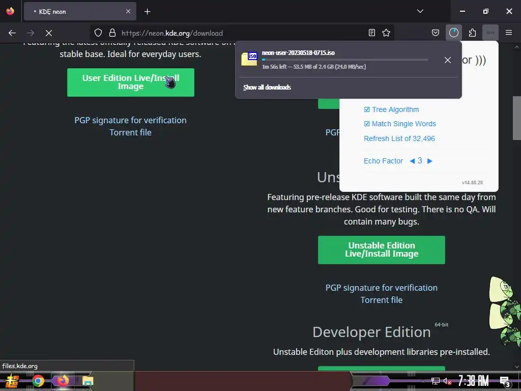The height and width of the screenshot is (391, 521).
Task: Toggle the Tree Algorithm checkbox
Action: [x=367, y=109]
